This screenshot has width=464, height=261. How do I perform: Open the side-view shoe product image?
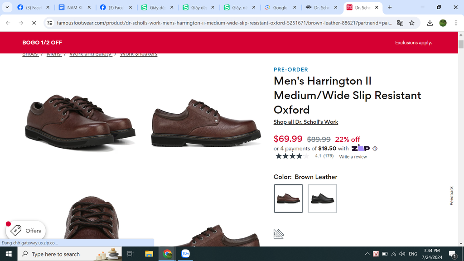coord(206,122)
